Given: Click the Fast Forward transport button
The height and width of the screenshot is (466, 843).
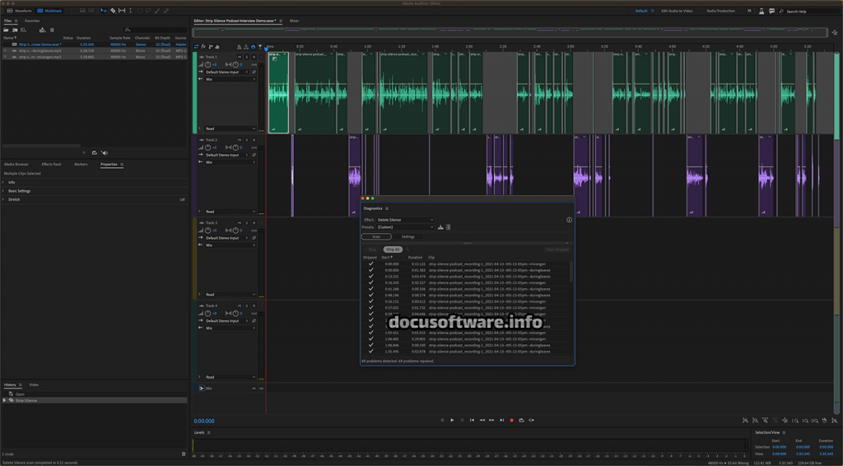Looking at the screenshot, I should click(x=491, y=421).
